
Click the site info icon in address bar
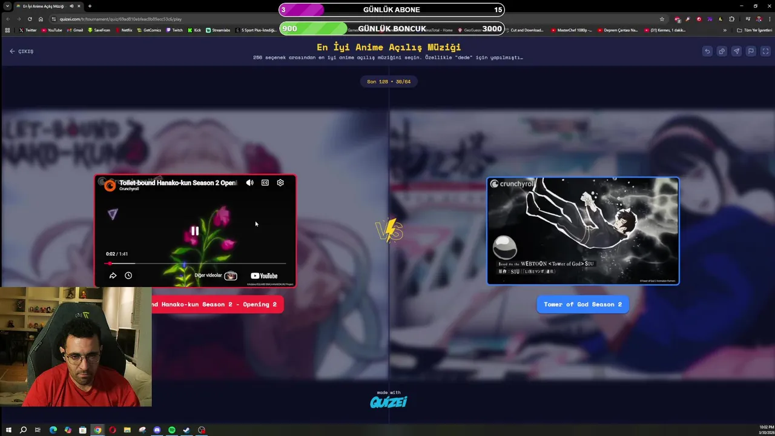pos(54,19)
